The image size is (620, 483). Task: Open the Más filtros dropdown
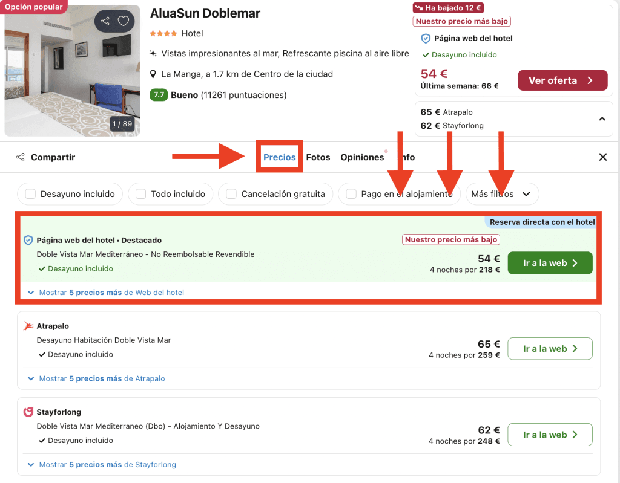tap(501, 194)
